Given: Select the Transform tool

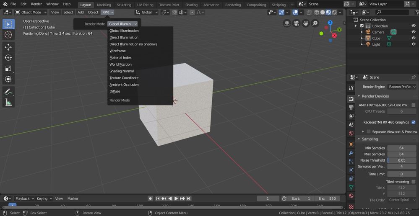Looking at the screenshot, I should coord(8,79).
